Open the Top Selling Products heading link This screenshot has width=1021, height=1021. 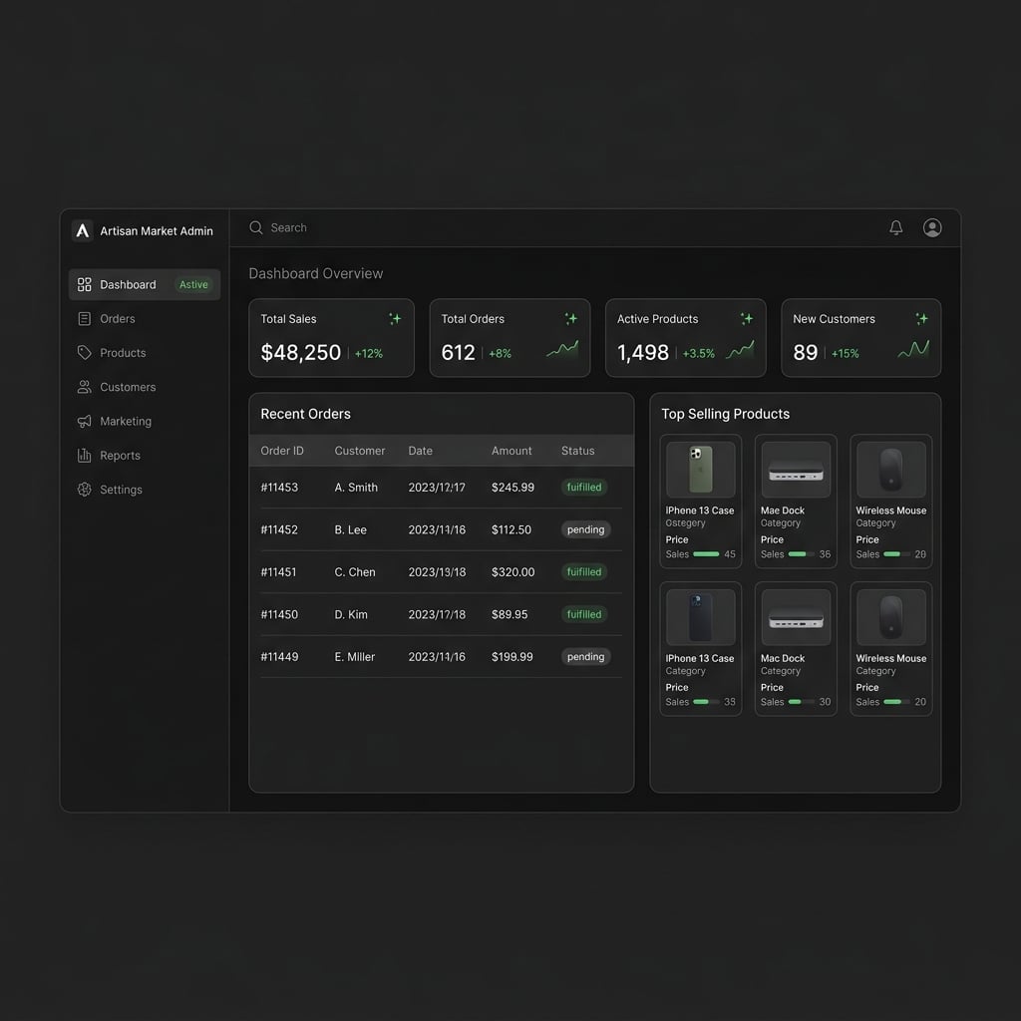point(724,414)
